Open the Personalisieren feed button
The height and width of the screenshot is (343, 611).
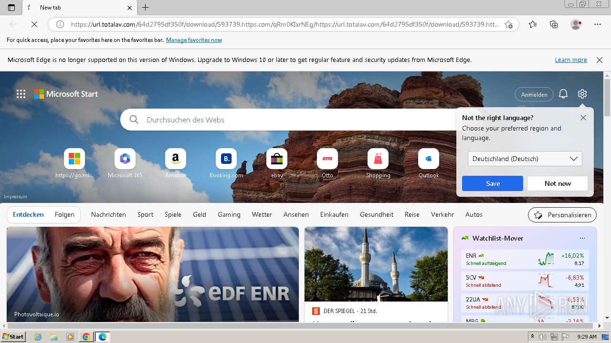pyautogui.click(x=562, y=215)
